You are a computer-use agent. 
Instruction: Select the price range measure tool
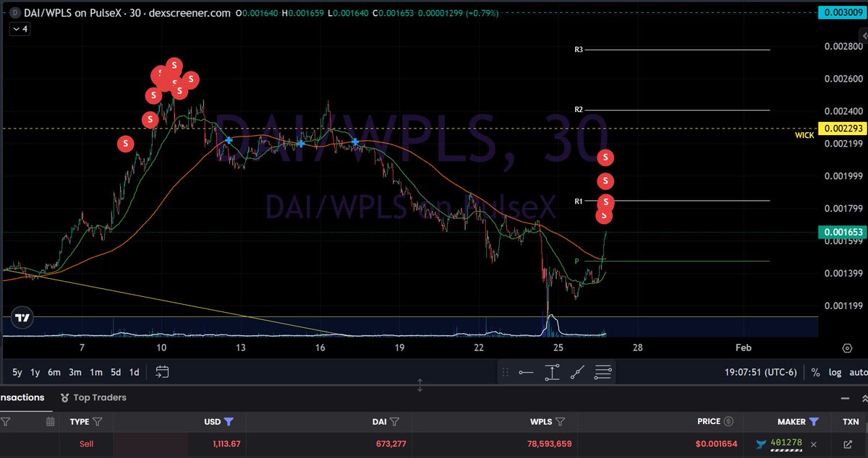[553, 373]
